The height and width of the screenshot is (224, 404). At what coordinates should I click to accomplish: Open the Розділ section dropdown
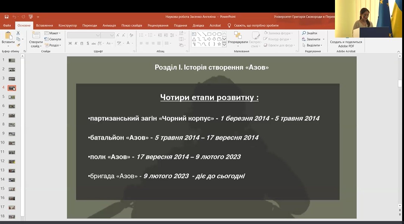53,45
